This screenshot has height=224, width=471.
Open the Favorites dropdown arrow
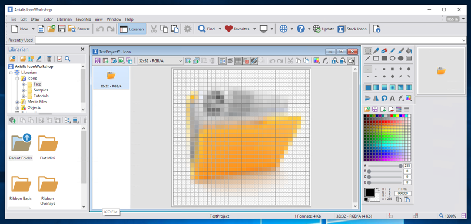point(254,29)
